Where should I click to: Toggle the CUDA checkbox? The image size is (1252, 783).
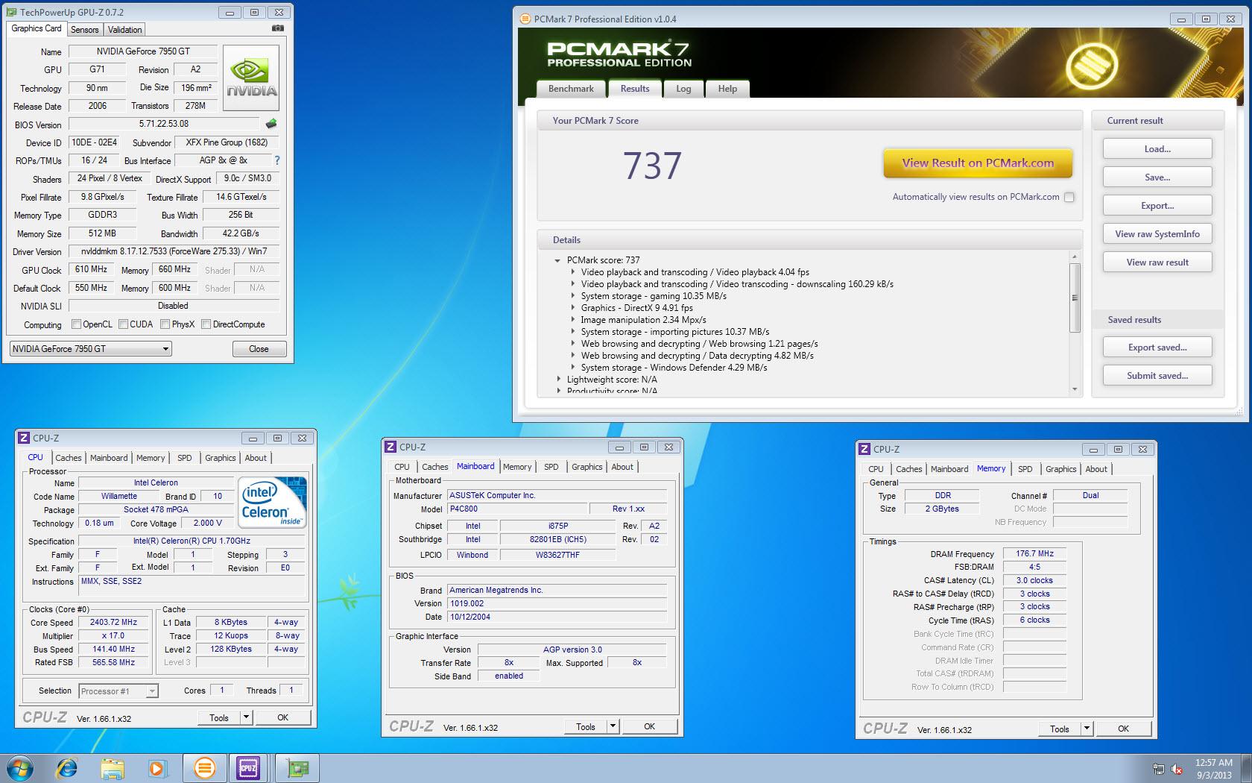coord(123,324)
